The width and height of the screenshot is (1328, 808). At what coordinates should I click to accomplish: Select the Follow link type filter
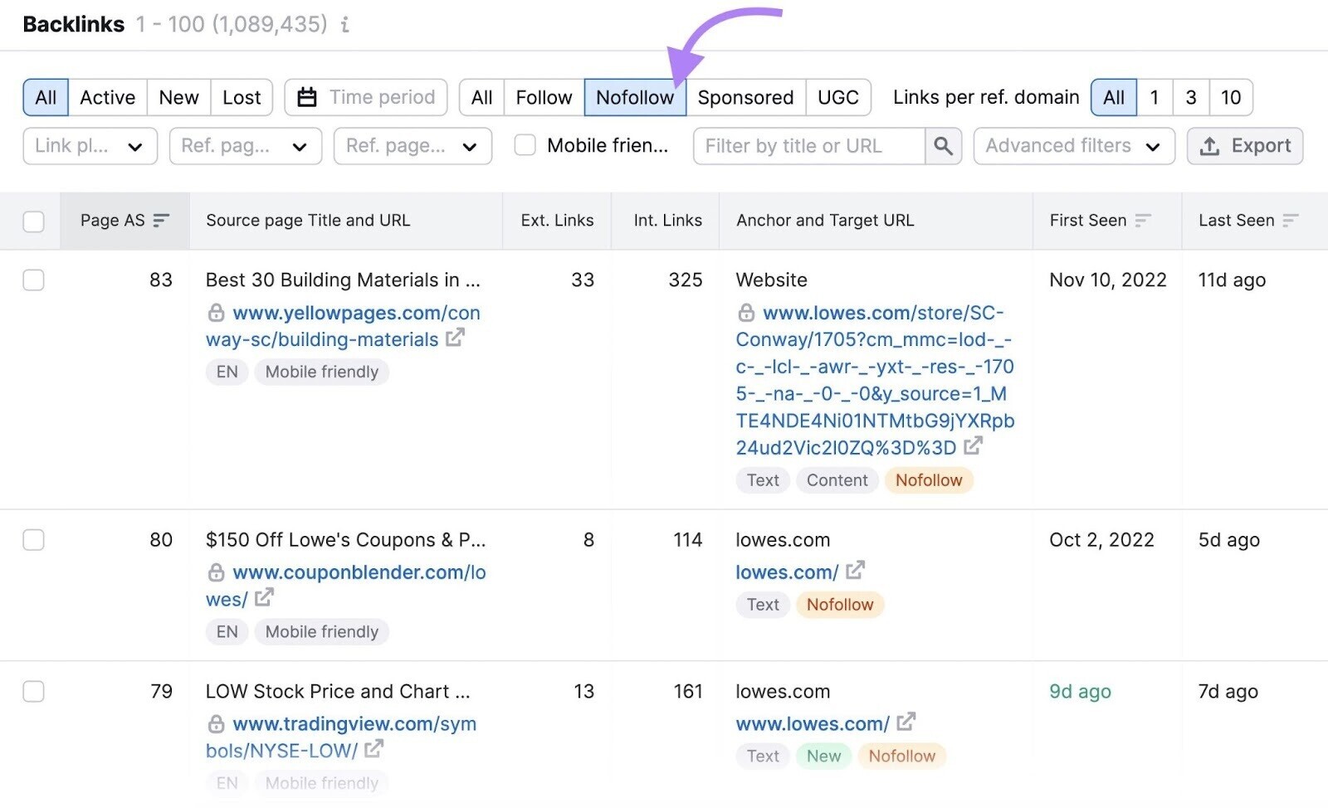pyautogui.click(x=544, y=97)
